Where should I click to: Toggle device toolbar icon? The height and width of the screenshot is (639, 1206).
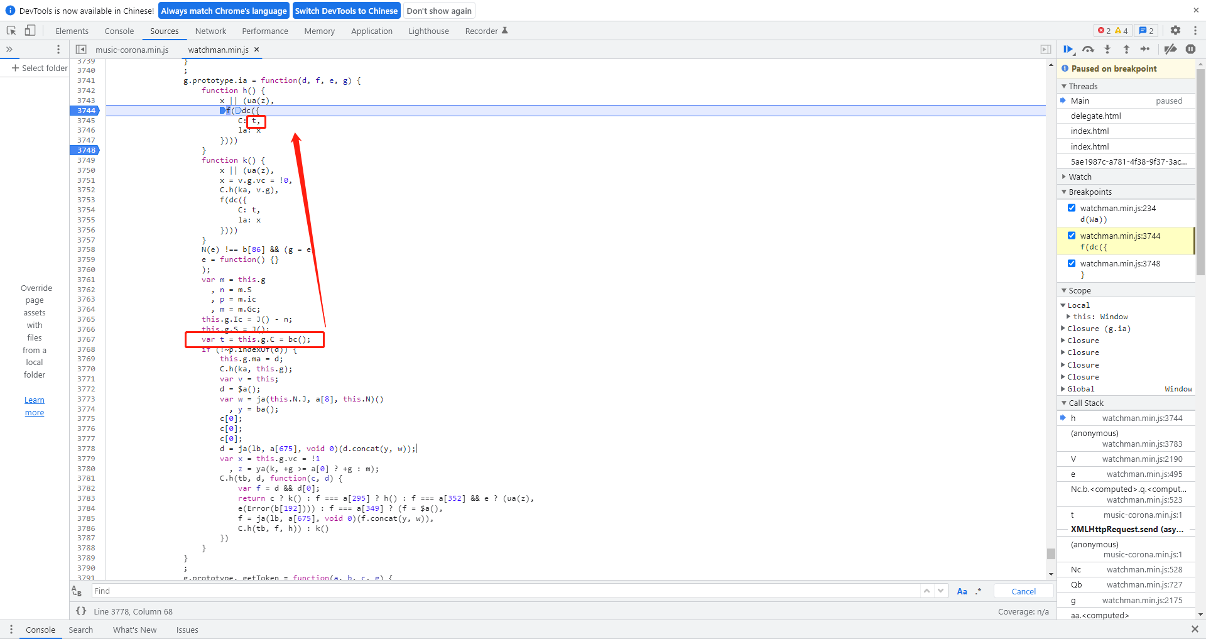30,30
